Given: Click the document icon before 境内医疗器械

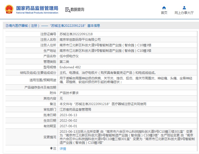Looking at the screenshot, I should 7,26.
